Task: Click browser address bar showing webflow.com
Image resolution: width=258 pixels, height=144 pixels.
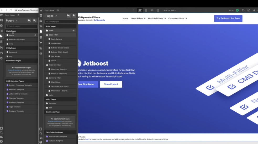Action: point(26,10)
